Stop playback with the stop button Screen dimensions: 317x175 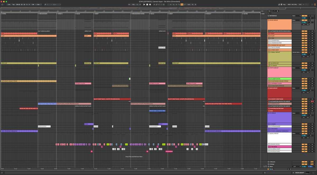tap(147, 4)
